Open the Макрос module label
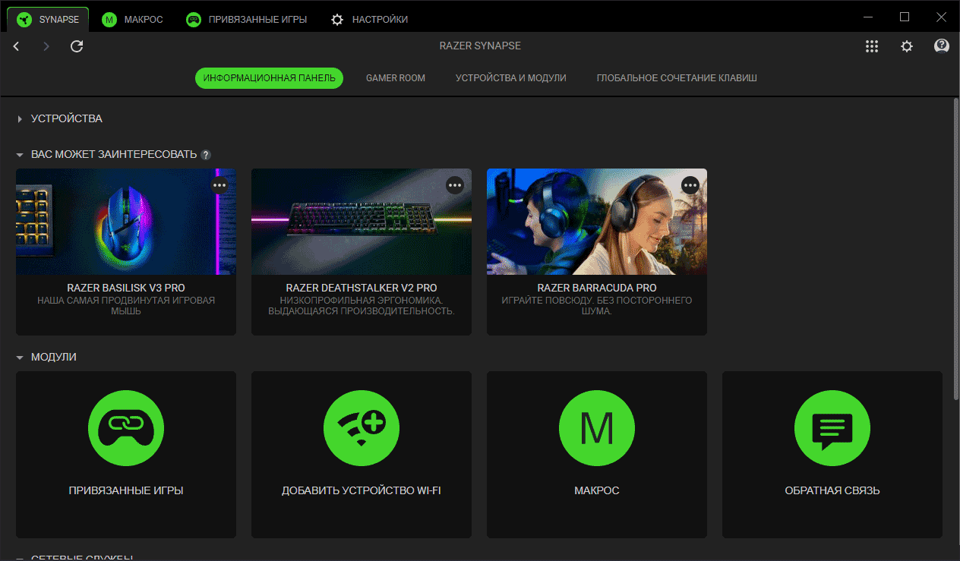 point(597,491)
